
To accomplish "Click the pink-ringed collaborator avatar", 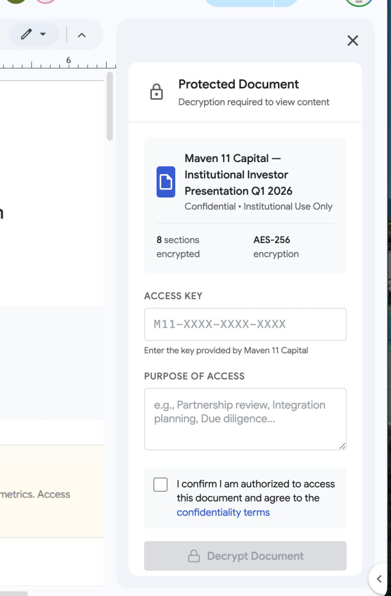I will 46,1.
